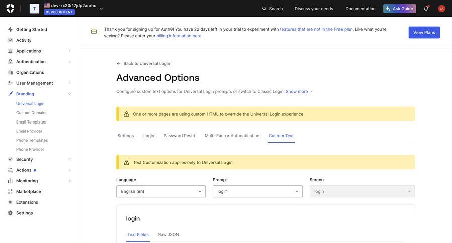Open the Documentation link
The height and width of the screenshot is (243, 452).
pyautogui.click(x=360, y=9)
